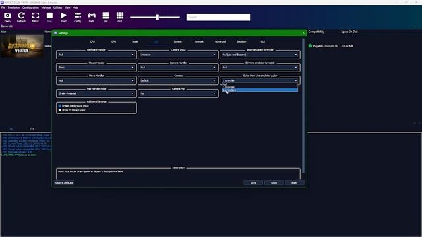Switch to the Audio settings tab
Viewport: 422px width, 237px height.
(x=135, y=41)
